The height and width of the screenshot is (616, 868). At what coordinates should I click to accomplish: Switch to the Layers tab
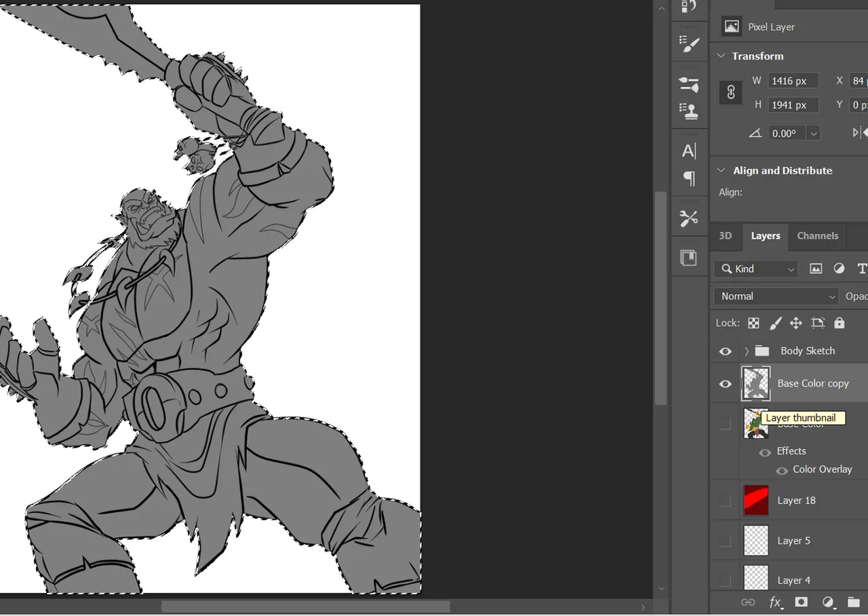(766, 235)
